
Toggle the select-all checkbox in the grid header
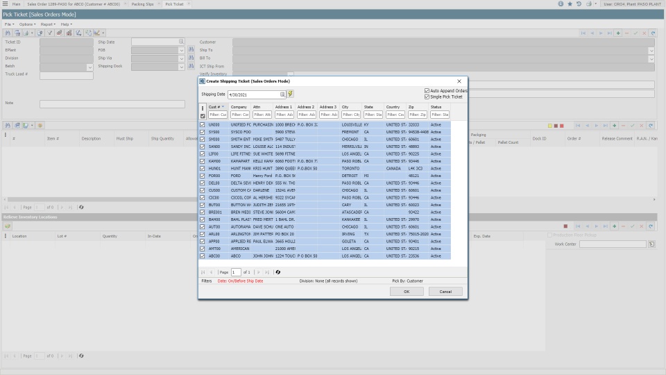[203, 116]
